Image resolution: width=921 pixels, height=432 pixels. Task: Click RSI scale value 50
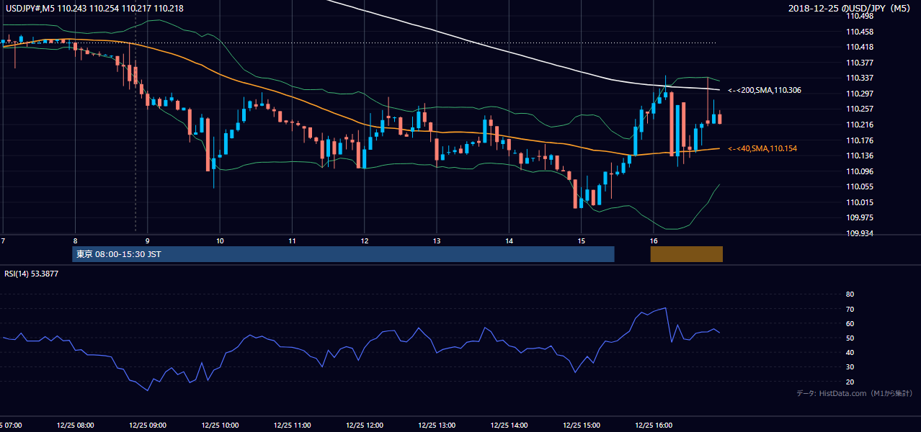pyautogui.click(x=850, y=338)
